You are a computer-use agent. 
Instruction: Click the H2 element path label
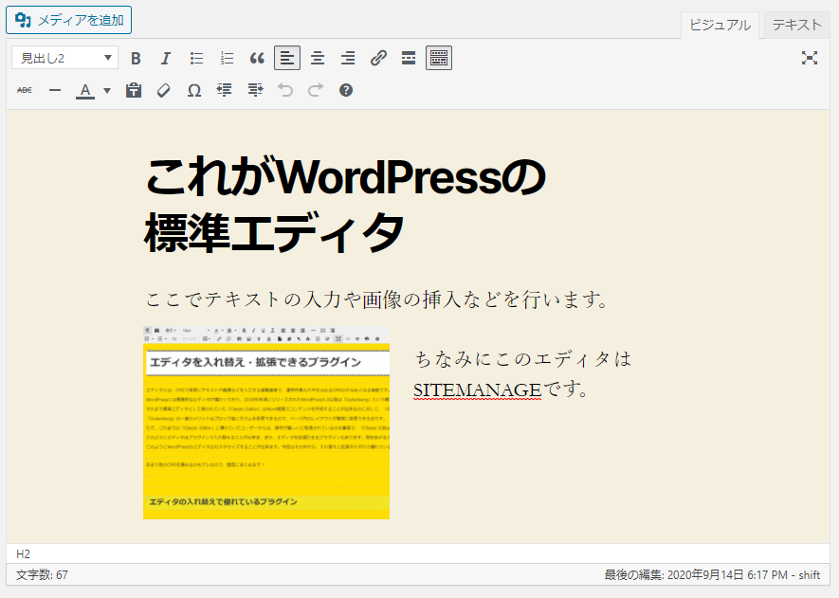pos(23,553)
